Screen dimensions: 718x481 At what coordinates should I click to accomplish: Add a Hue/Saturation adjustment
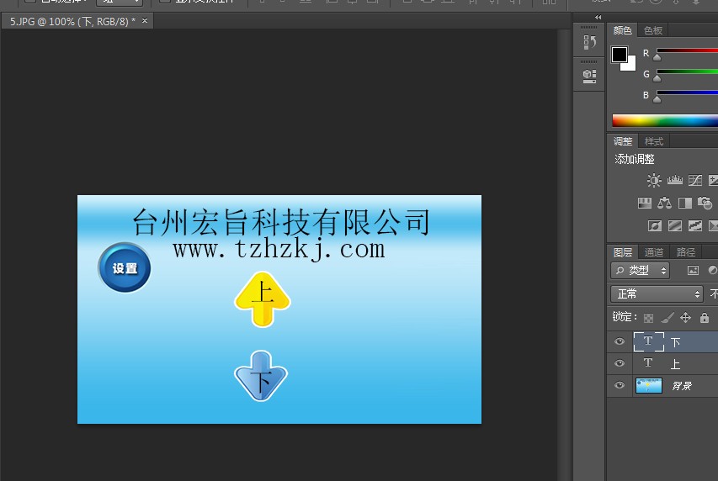click(644, 203)
